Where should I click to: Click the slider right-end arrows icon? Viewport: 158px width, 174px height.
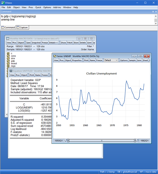point(137,141)
